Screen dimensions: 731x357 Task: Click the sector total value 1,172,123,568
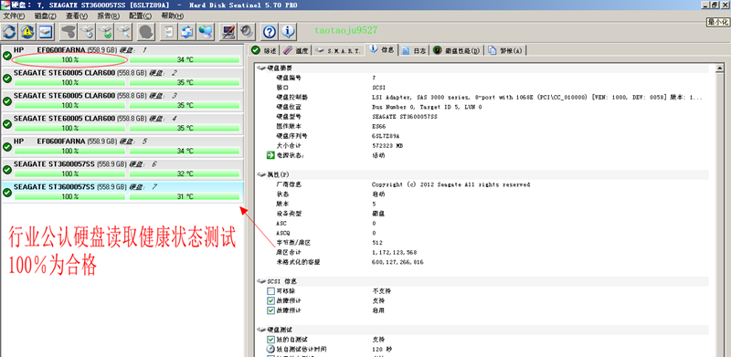coord(395,252)
